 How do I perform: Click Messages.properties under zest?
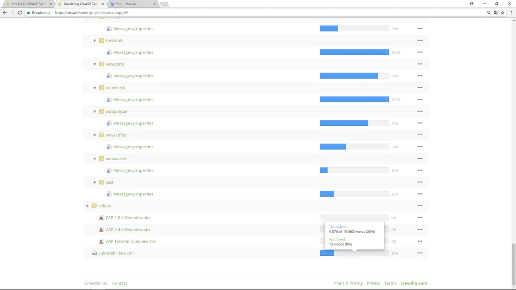pos(133,194)
